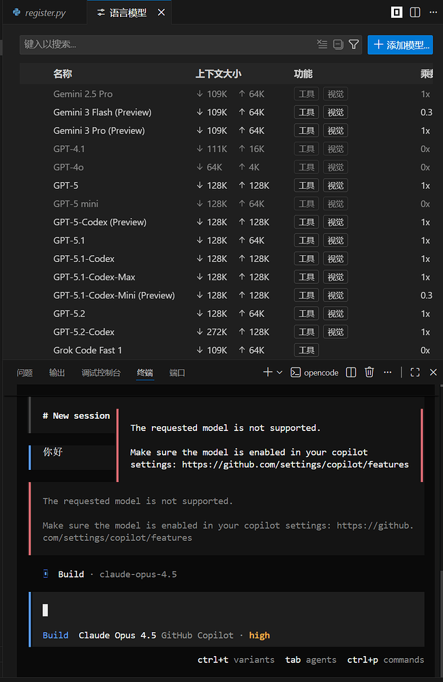Click the Build agent label in prompt
The height and width of the screenshot is (682, 443).
click(x=55, y=636)
